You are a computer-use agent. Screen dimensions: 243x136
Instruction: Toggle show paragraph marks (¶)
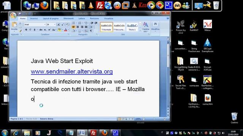91,31
